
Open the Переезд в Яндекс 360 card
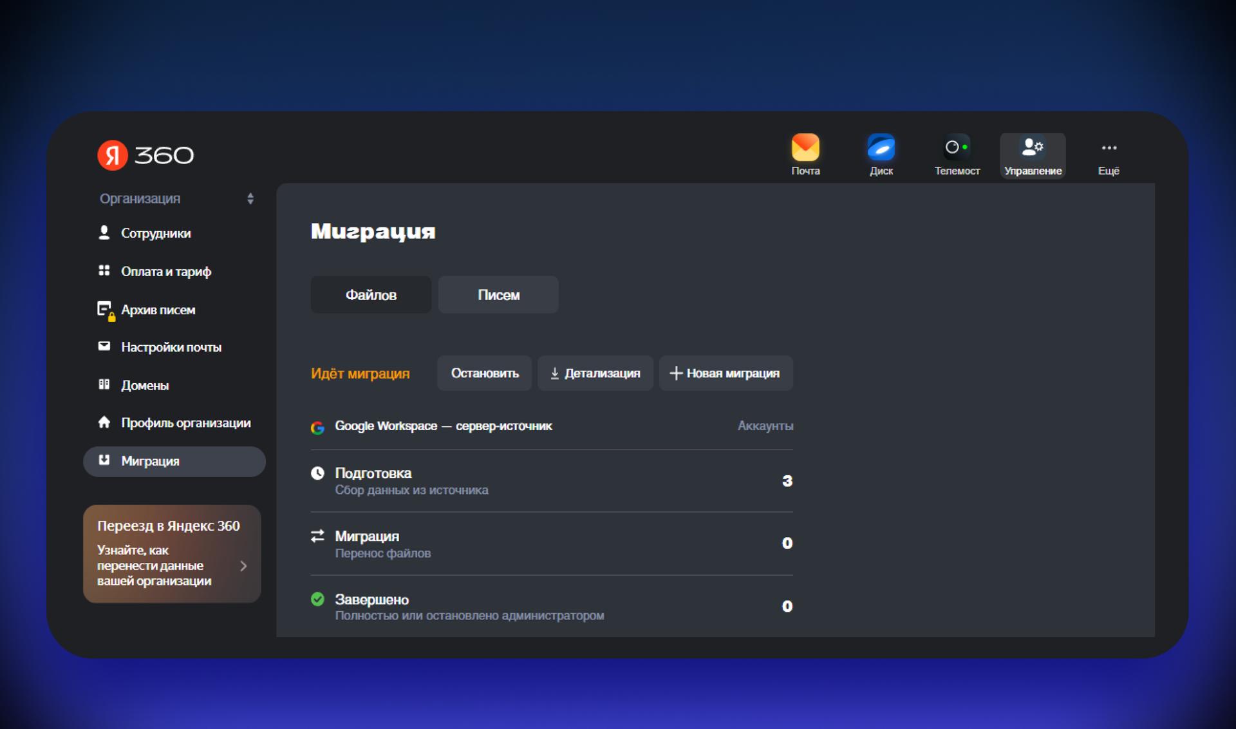pos(172,554)
